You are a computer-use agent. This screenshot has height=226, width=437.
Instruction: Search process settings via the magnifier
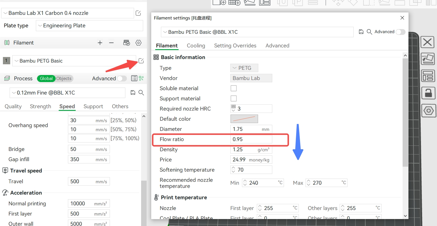[141, 92]
